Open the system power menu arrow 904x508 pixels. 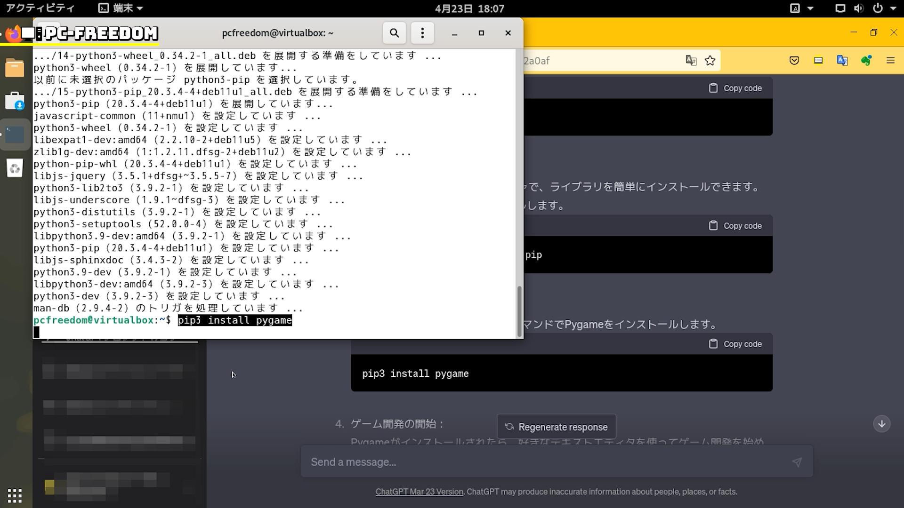pyautogui.click(x=893, y=8)
